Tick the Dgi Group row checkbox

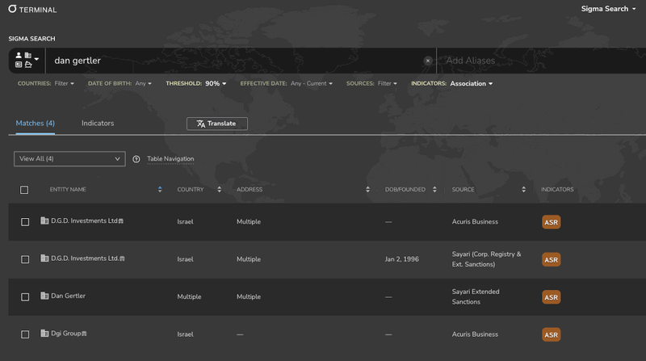click(x=25, y=334)
